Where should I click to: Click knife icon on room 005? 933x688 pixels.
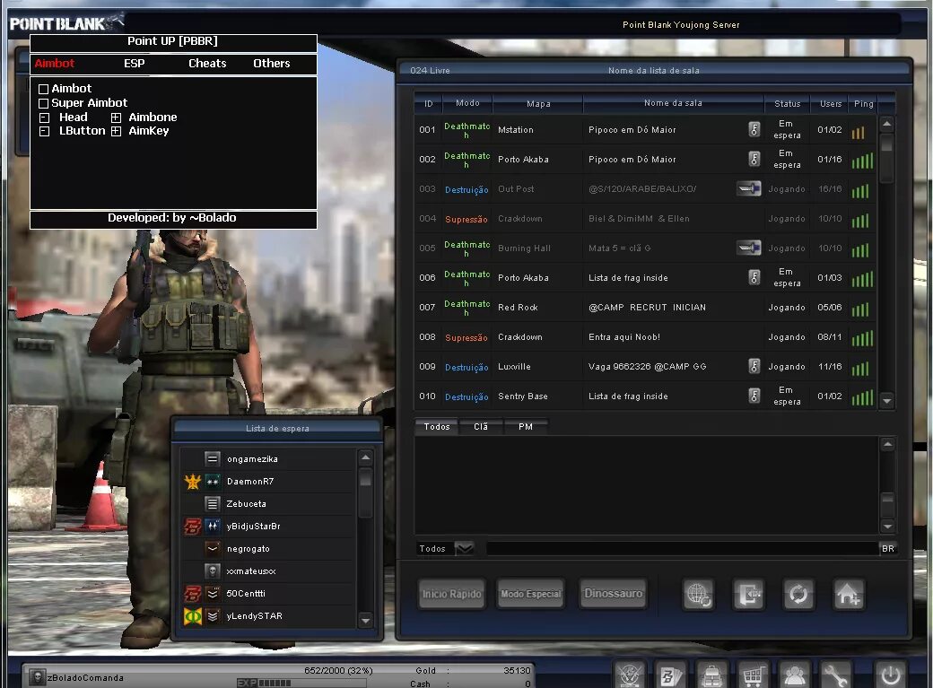click(748, 248)
